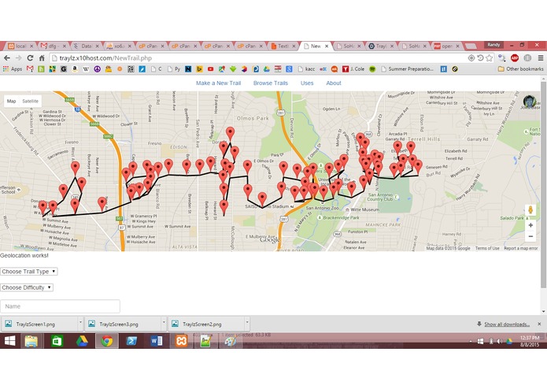The width and height of the screenshot is (547, 389).
Task: Click the page vertical scrollbar
Action: click(544, 183)
